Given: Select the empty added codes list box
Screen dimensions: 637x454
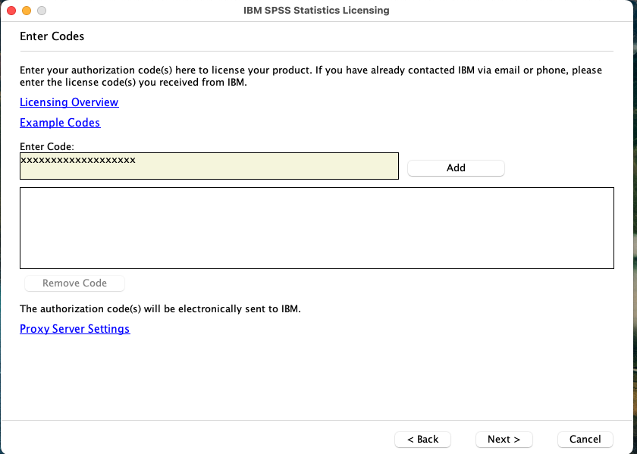Looking at the screenshot, I should click(x=316, y=228).
